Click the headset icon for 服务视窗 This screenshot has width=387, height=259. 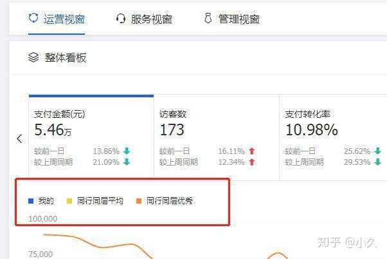[x=121, y=19]
